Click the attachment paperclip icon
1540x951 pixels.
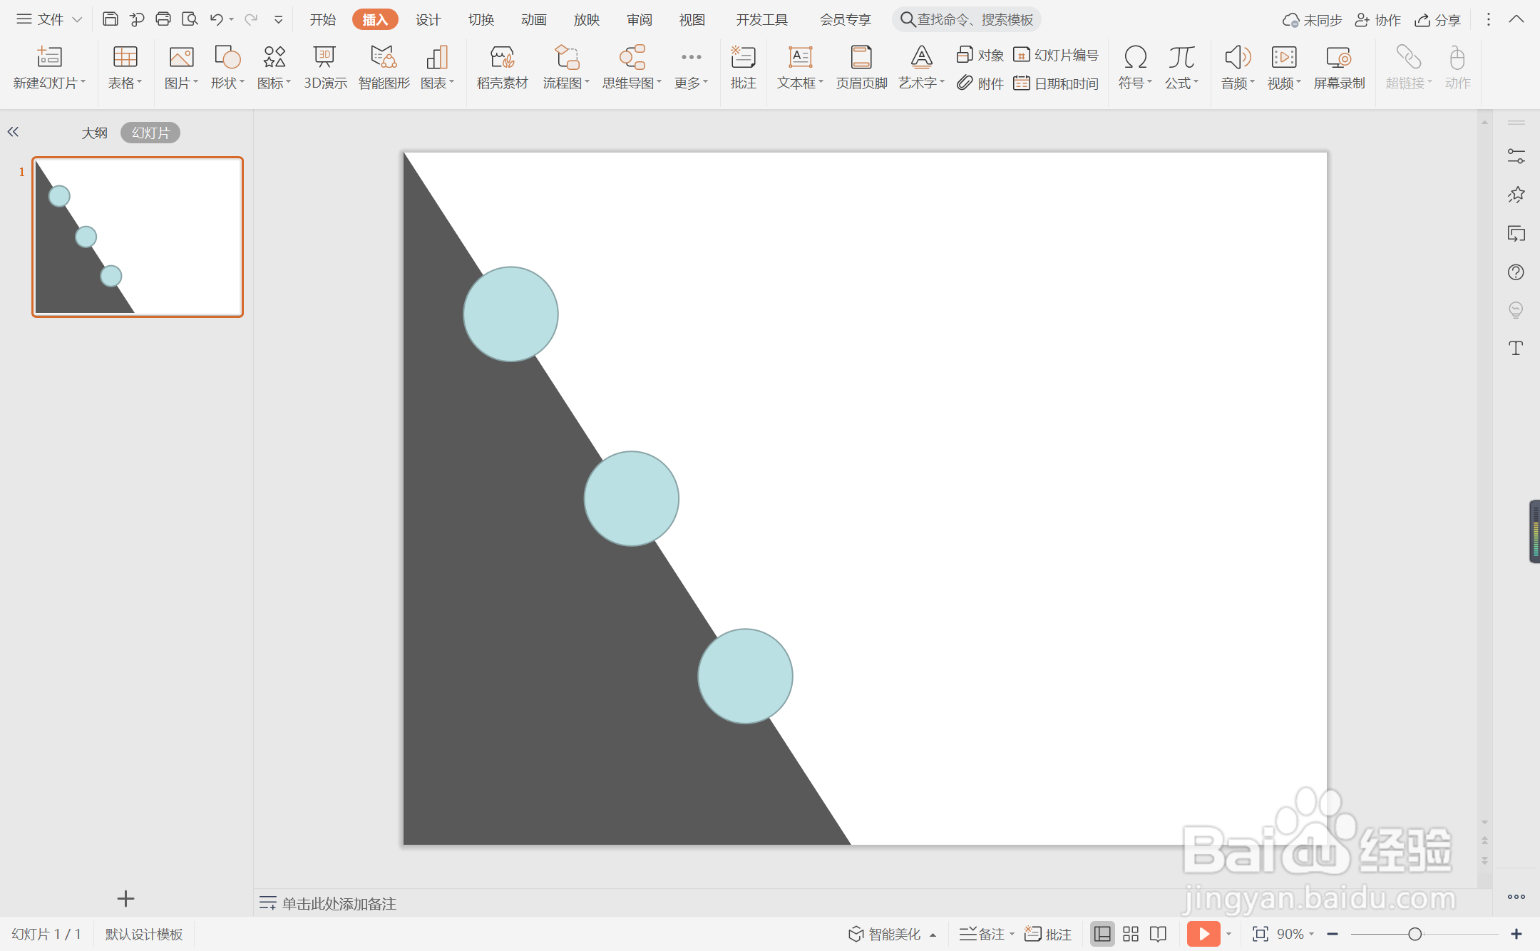tap(965, 83)
